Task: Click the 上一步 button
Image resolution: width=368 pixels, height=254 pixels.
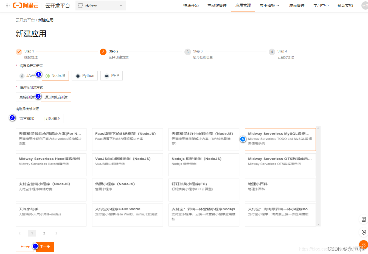Action: tap(25, 247)
